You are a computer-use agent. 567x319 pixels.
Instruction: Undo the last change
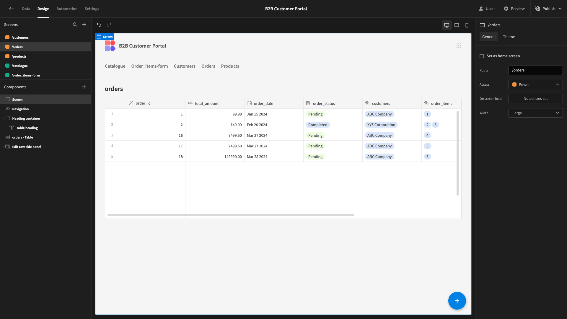[99, 25]
